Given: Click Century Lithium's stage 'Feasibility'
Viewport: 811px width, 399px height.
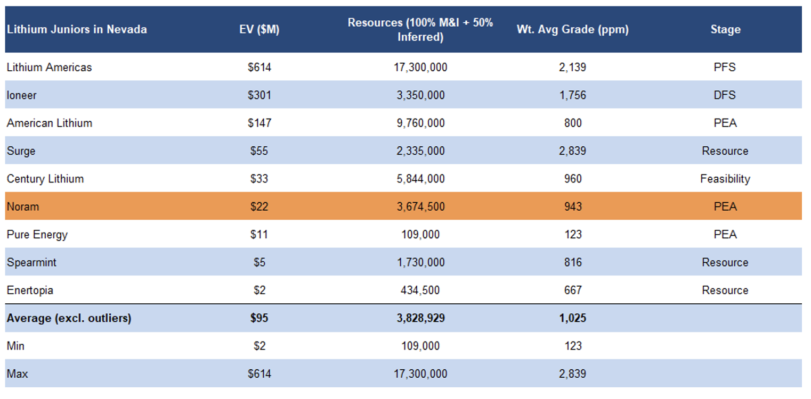Looking at the screenshot, I should (x=725, y=179).
